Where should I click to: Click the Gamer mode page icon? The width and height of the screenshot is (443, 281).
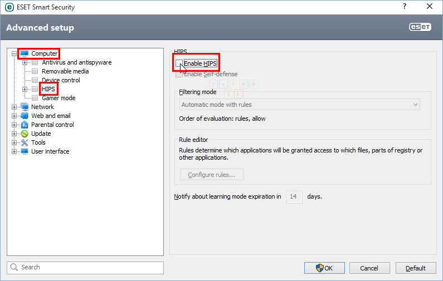pyautogui.click(x=35, y=98)
